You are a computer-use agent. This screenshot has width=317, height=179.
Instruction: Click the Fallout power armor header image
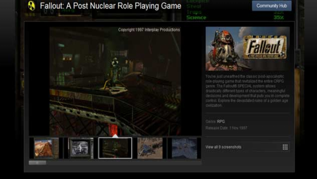tap(248, 49)
